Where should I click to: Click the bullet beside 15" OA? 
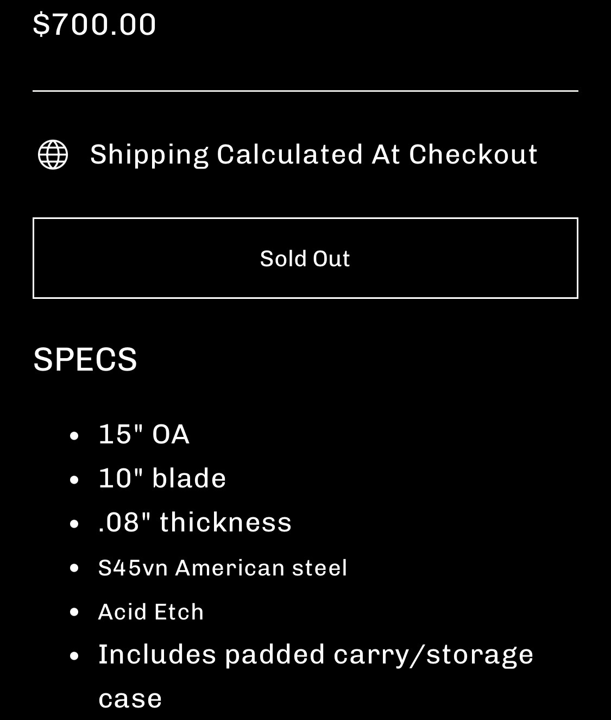pos(75,435)
